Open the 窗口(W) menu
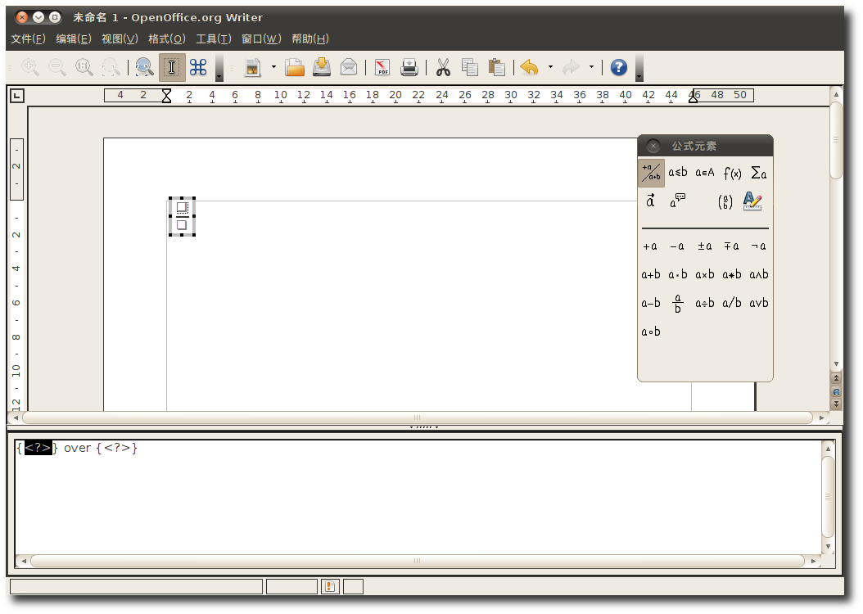863x614 pixels. pos(261,38)
